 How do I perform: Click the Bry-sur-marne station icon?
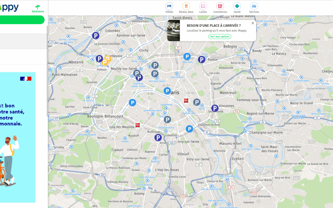tap(284, 108)
